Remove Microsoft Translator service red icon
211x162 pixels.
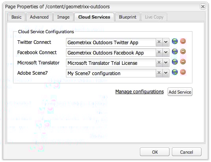tap(183, 62)
